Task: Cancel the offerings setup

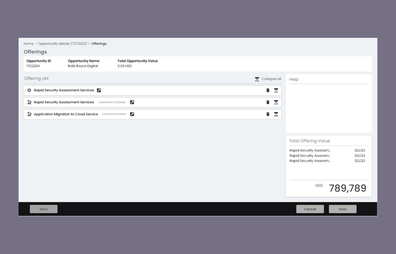Action: click(x=310, y=209)
